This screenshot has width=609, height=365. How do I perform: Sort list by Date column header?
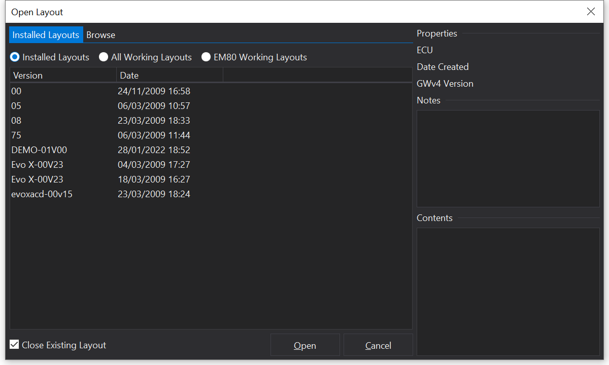click(x=170, y=76)
